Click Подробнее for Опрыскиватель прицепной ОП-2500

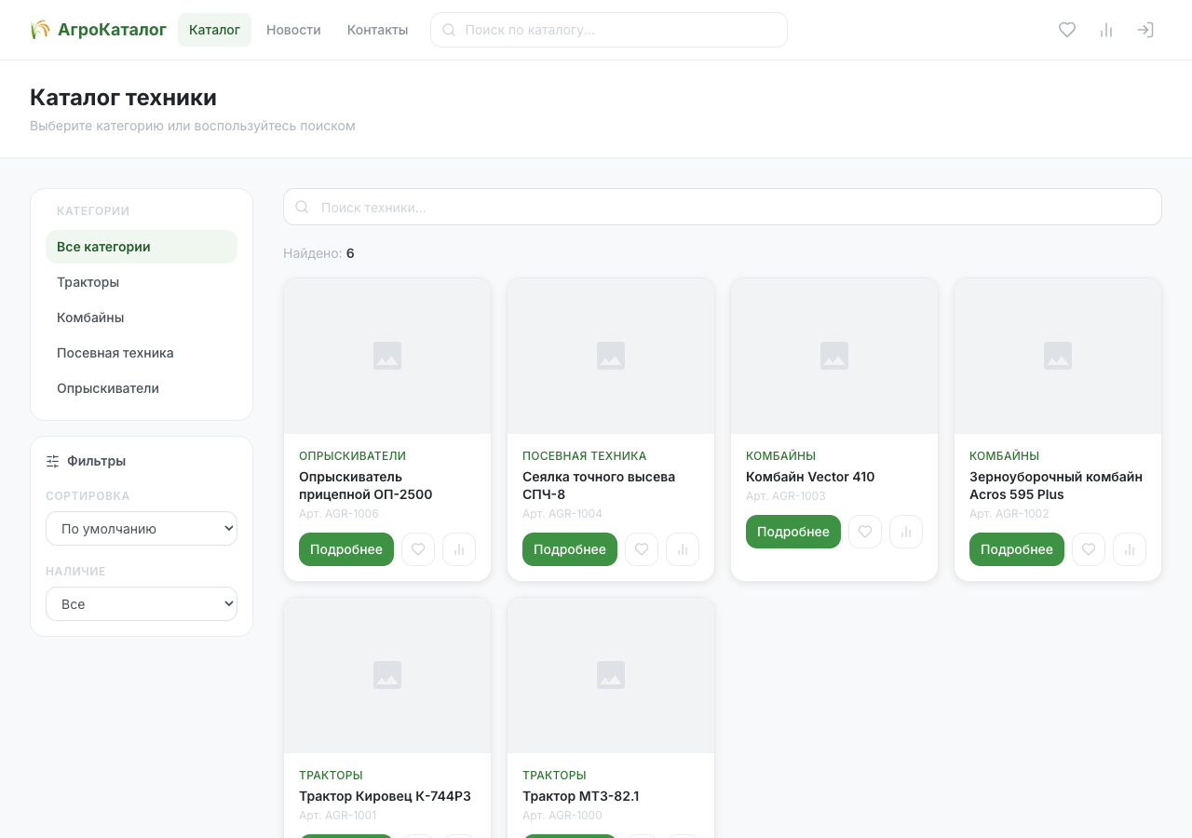[x=346, y=549]
